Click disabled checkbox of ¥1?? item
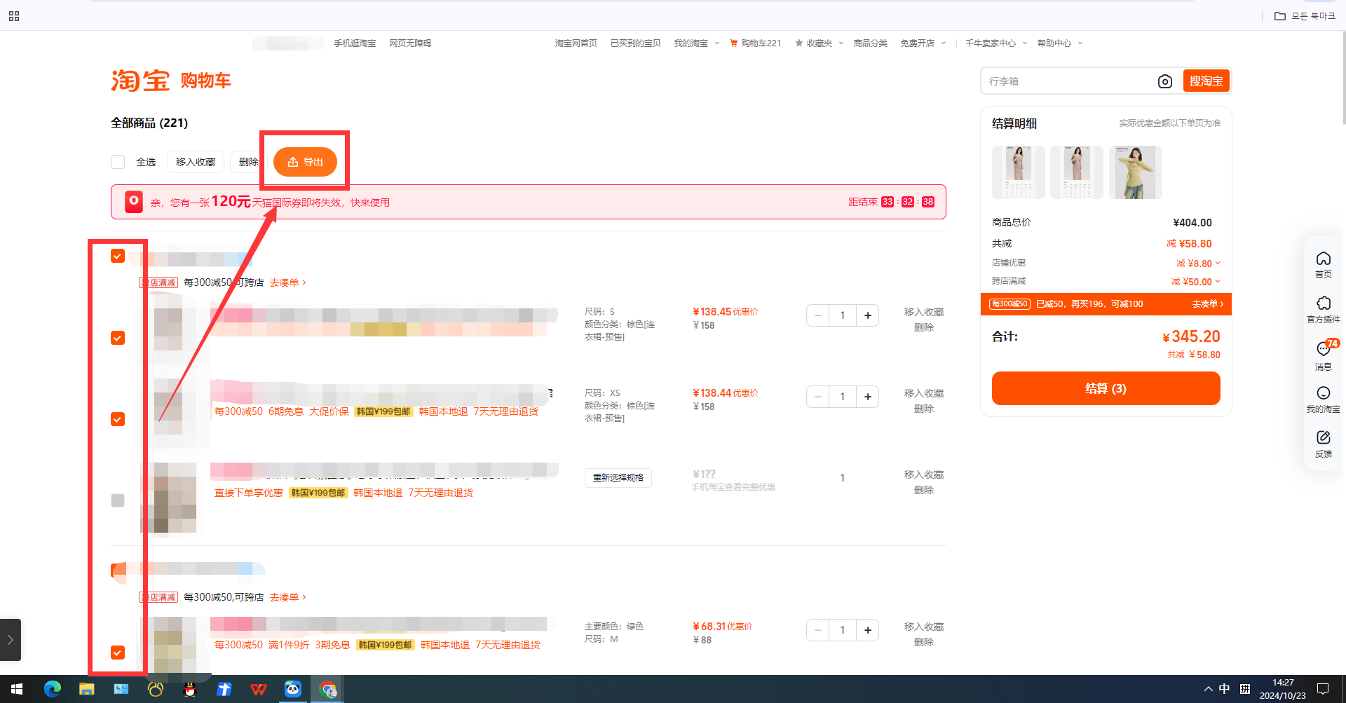This screenshot has width=1346, height=703. coord(118,500)
